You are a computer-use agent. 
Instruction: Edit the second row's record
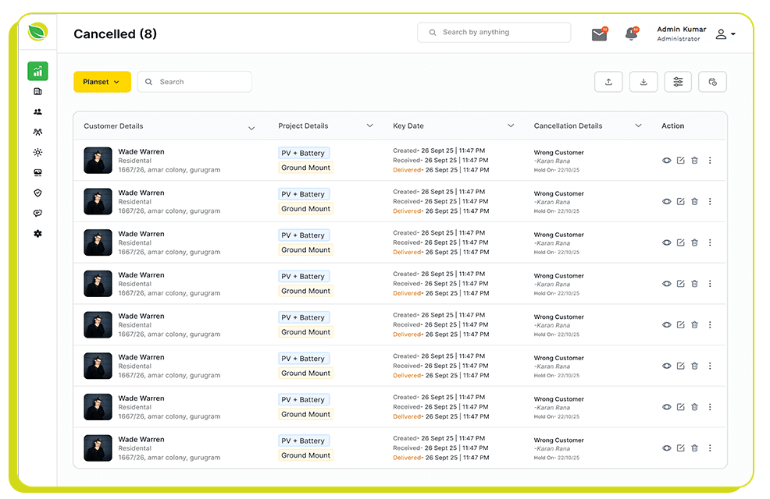pos(680,201)
